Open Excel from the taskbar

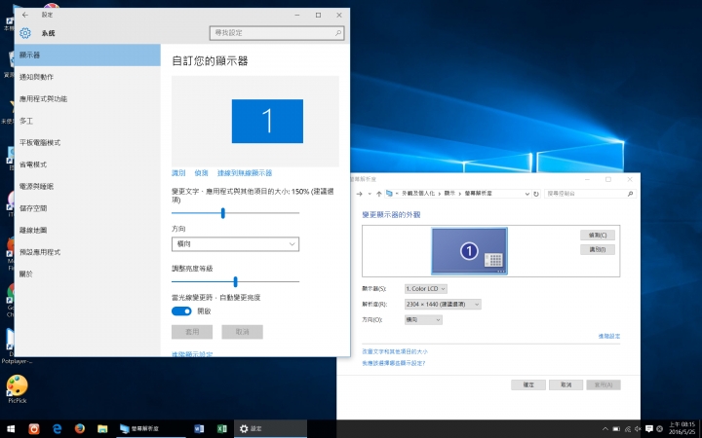coord(222,429)
